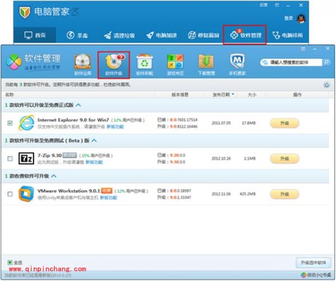Switch to the 软件管理 tab in 电脑管家
This screenshot has height=281, width=336.
click(x=245, y=35)
